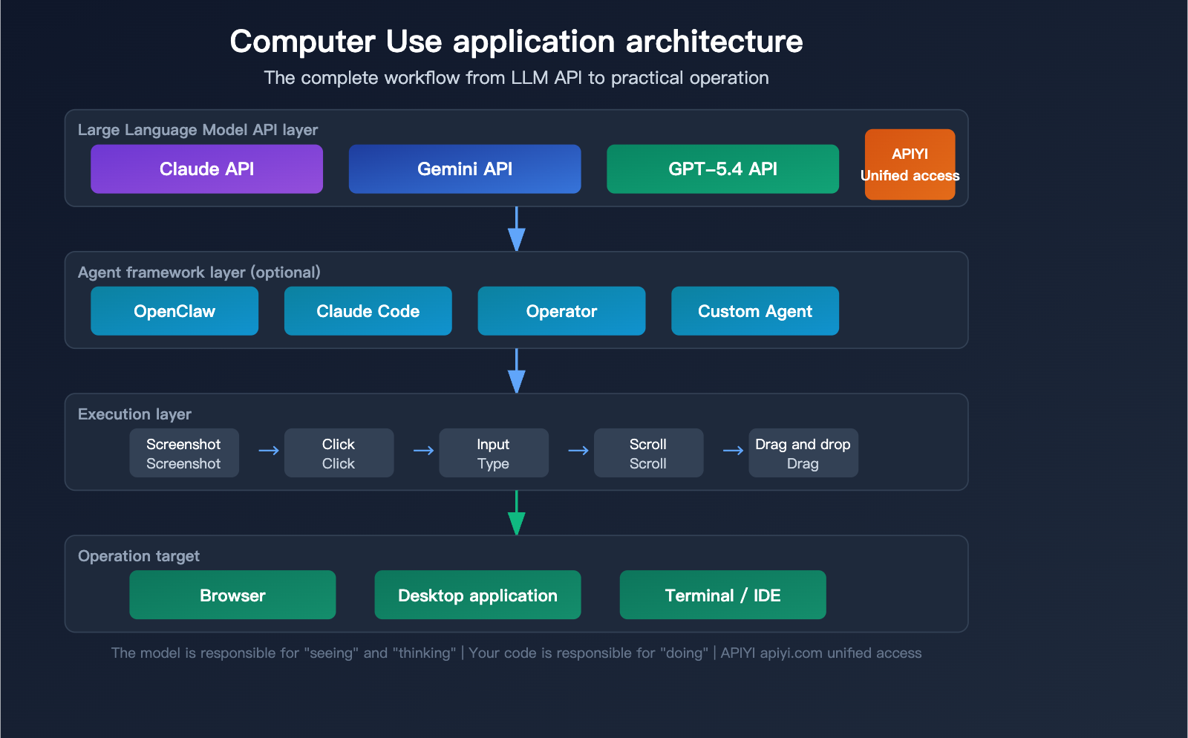The width and height of the screenshot is (1188, 738).
Task: Open the Agent framework layer (optional) section
Action: coord(199,272)
